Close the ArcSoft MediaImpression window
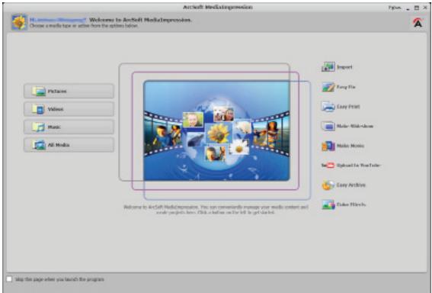Screen dimensions: 432x293 [x=425, y=8]
